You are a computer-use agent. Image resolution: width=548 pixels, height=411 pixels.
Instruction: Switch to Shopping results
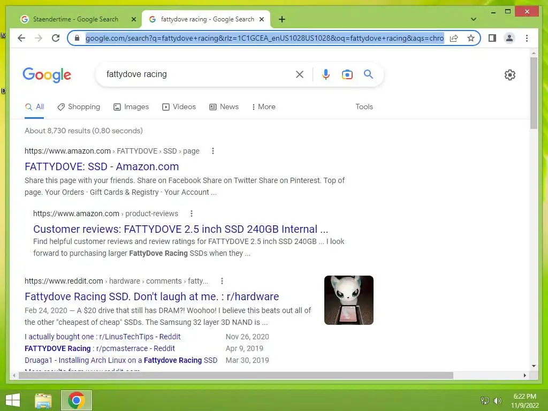[79, 106]
